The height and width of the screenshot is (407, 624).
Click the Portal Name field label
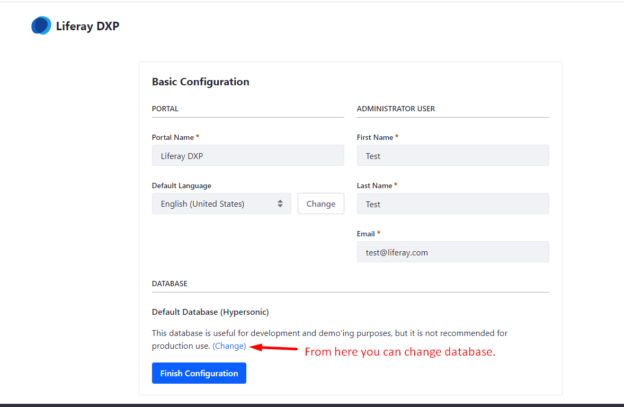coord(173,137)
